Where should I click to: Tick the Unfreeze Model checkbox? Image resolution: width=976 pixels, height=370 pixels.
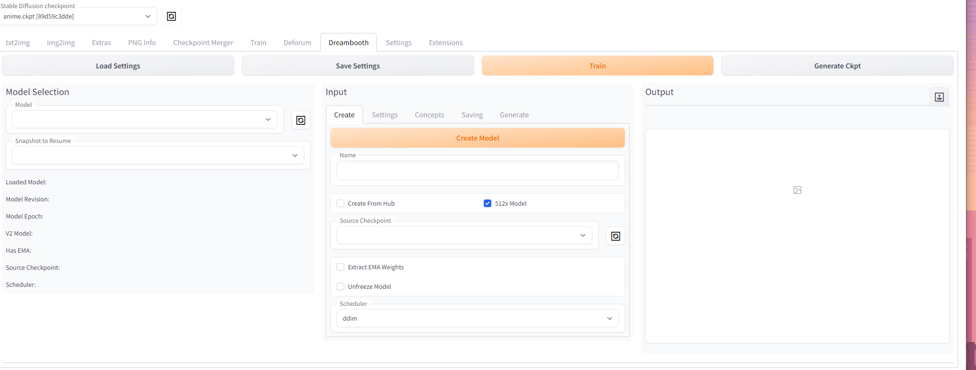340,286
